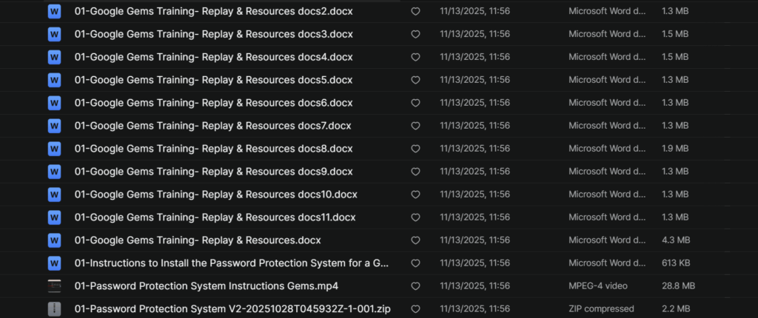Click the video thumbnail icon for Gems.mp4
The width and height of the screenshot is (758, 318).
tap(54, 286)
